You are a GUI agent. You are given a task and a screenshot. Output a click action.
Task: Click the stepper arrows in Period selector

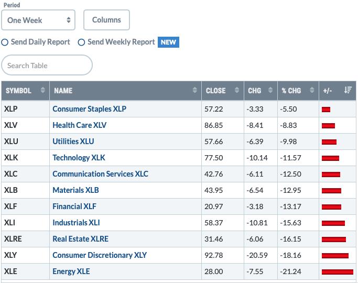69,20
